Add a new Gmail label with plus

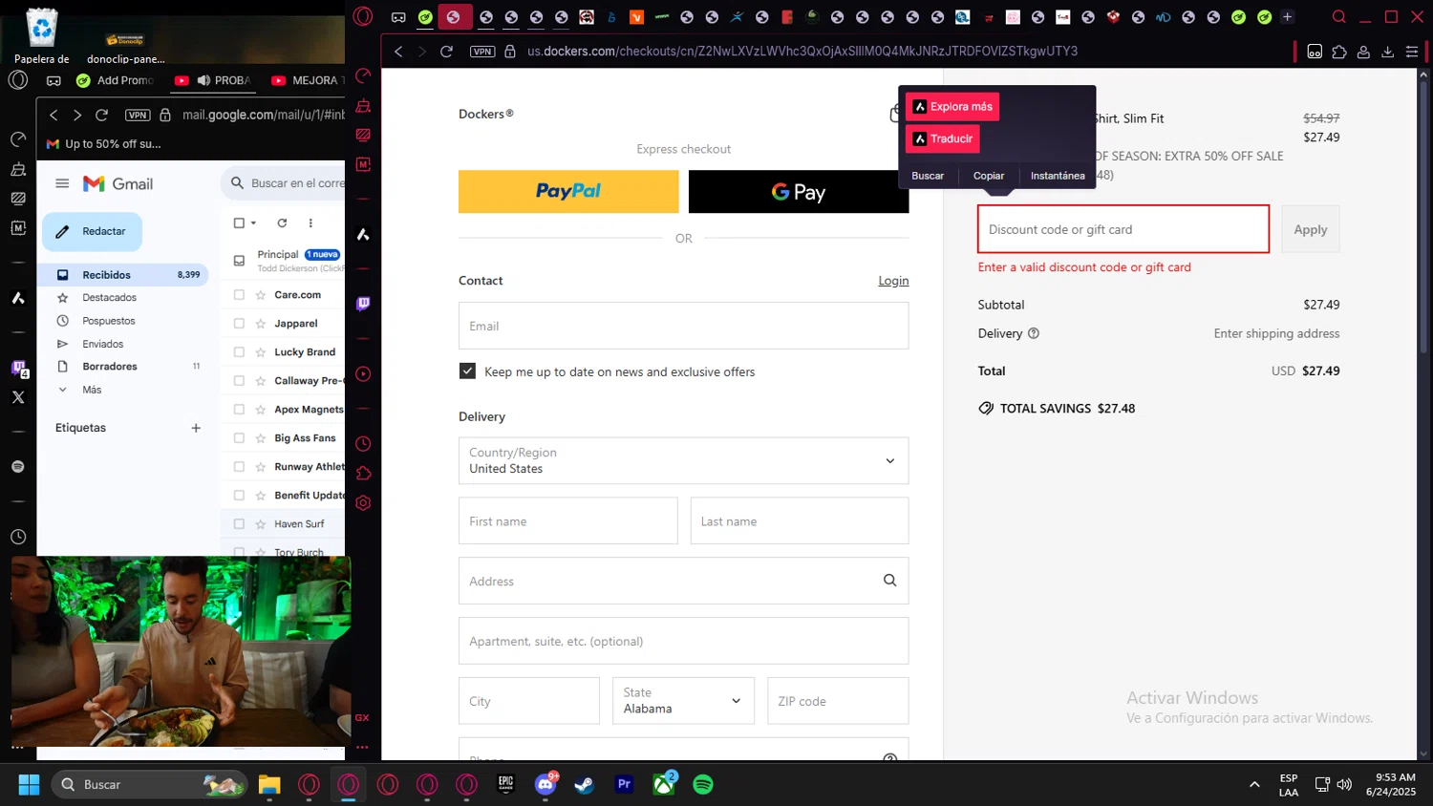point(196,428)
